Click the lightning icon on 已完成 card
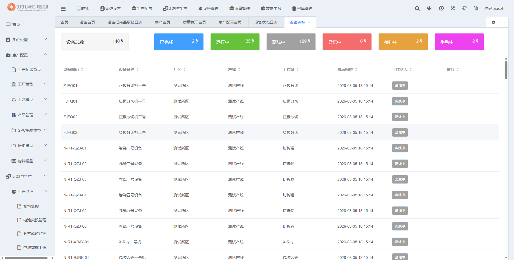 [x=197, y=41]
